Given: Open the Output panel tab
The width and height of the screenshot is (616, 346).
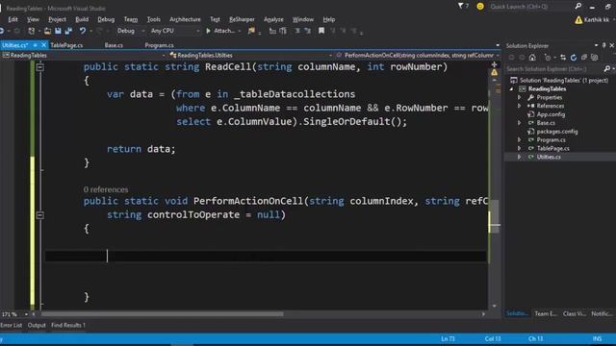Looking at the screenshot, I should 37,325.
